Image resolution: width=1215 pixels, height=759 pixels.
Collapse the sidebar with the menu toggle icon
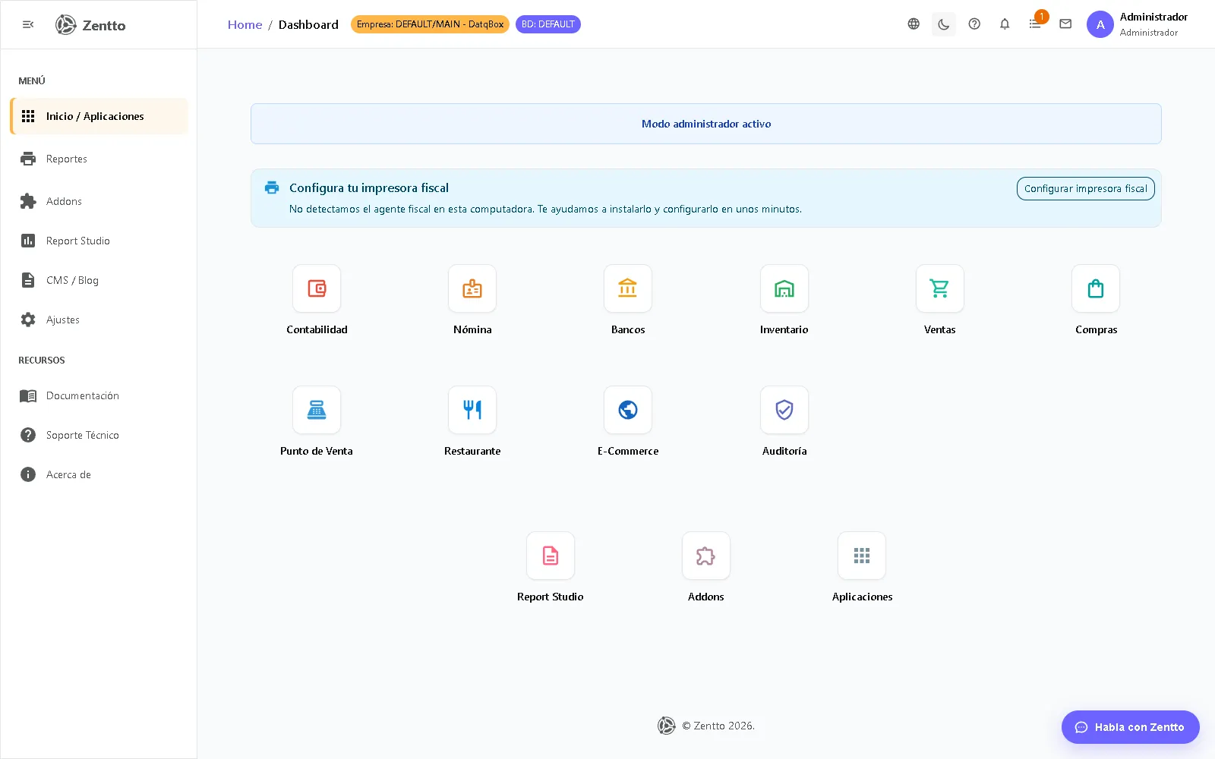28,24
